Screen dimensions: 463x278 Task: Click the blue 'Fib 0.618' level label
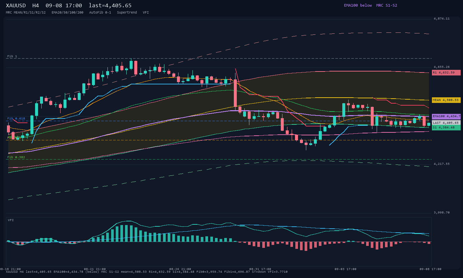[x=16, y=118]
